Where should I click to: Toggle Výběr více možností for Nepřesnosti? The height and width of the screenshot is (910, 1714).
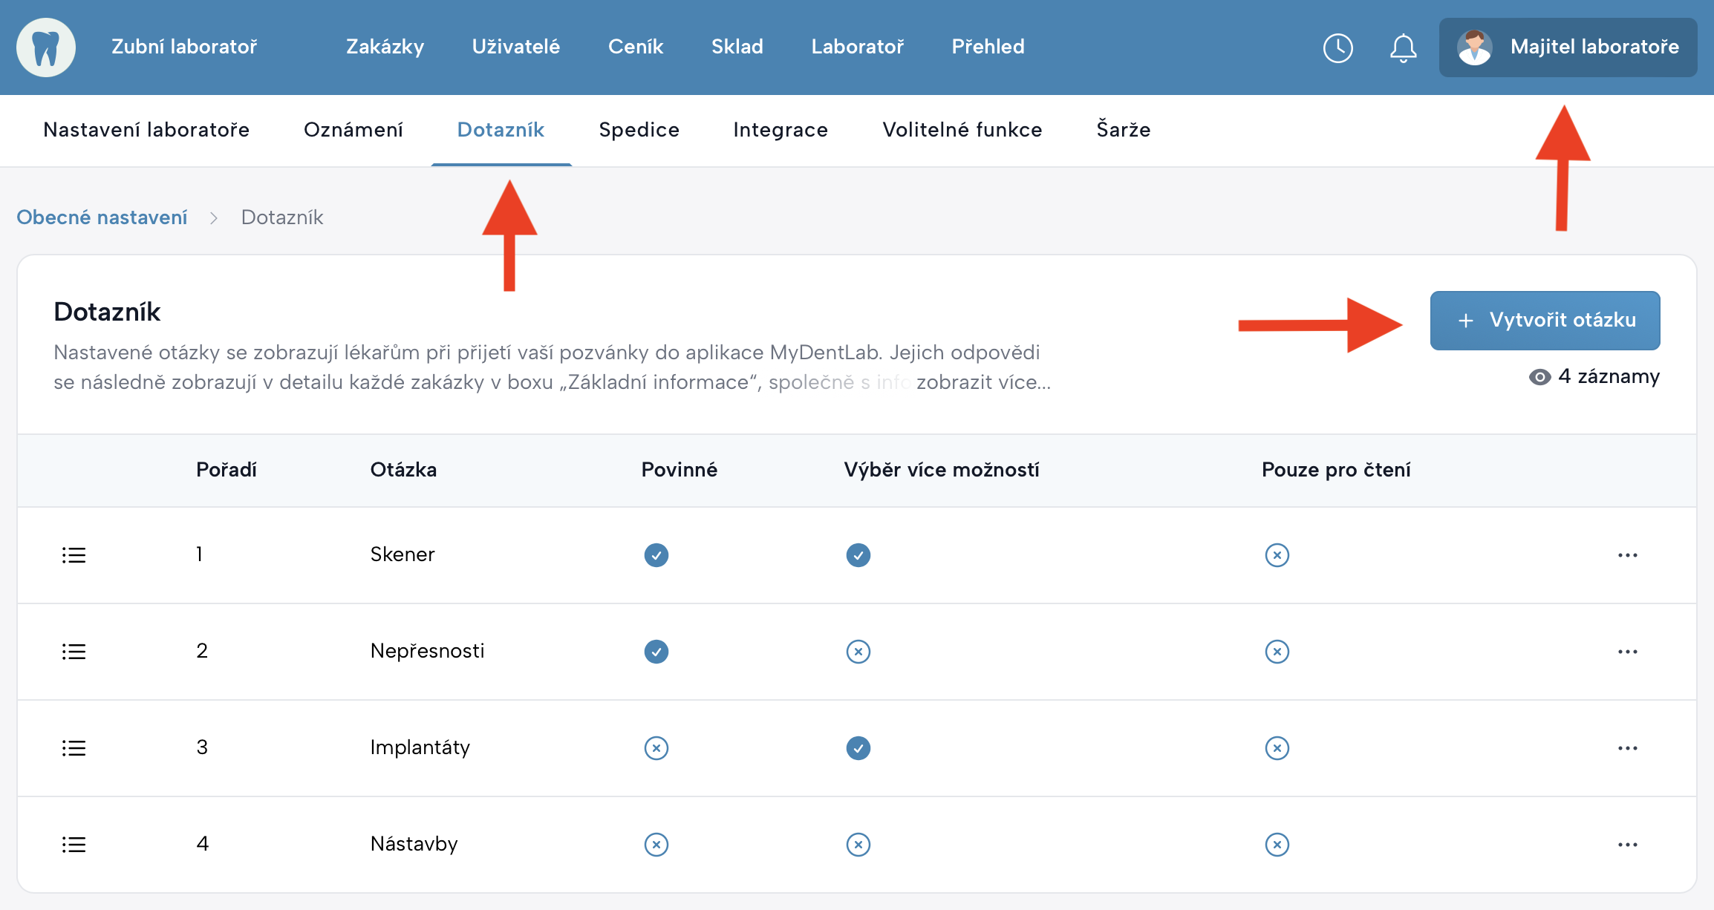coord(858,652)
